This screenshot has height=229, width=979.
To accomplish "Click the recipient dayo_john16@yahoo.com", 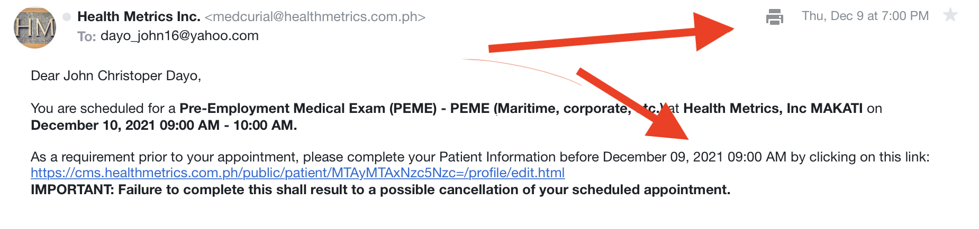I will coord(179,35).
